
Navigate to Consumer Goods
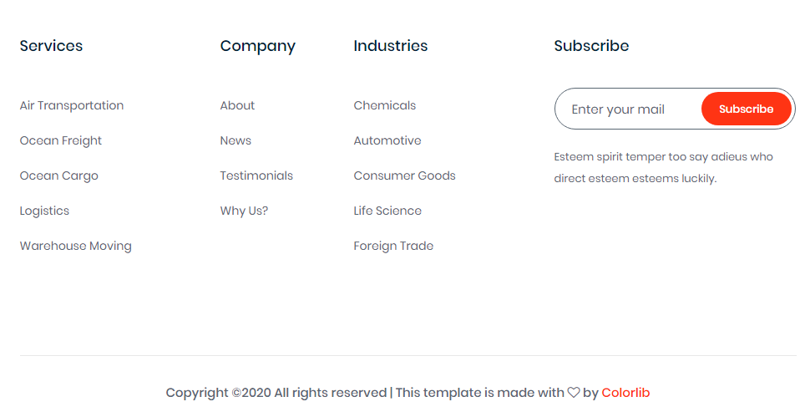(405, 175)
